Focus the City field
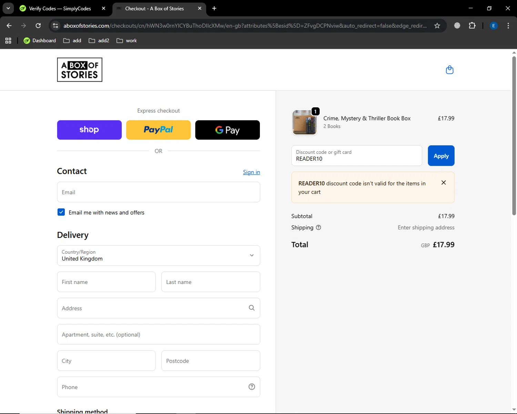517x414 pixels. 106,361
